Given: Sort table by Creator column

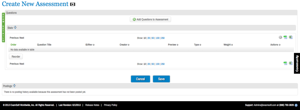Looking at the screenshot, I should click(124, 45).
